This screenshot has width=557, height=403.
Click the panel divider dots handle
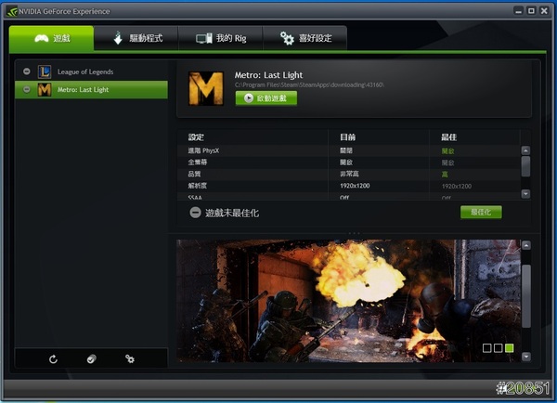click(x=355, y=233)
